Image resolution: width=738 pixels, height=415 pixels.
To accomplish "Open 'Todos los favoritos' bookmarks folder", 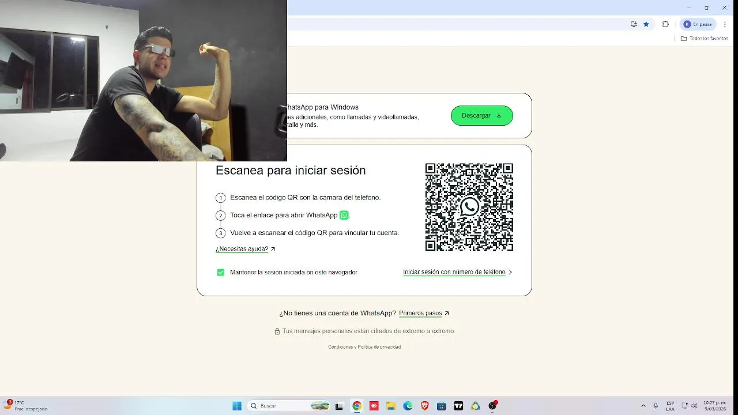I will point(704,39).
